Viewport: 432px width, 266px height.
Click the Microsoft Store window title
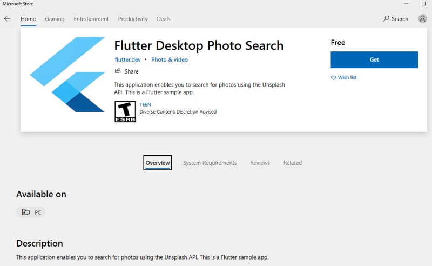pos(18,4)
